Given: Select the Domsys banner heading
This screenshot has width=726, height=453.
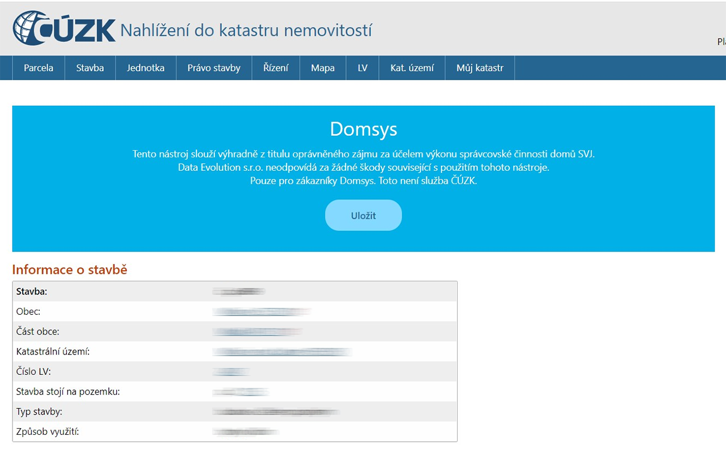Looking at the screenshot, I should 364,129.
